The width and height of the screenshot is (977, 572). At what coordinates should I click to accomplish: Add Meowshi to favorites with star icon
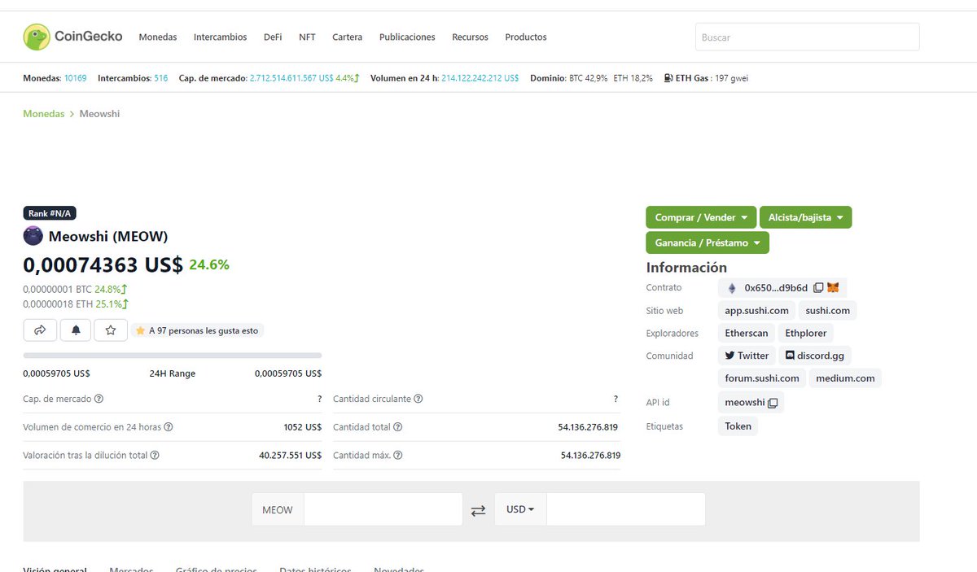point(111,330)
